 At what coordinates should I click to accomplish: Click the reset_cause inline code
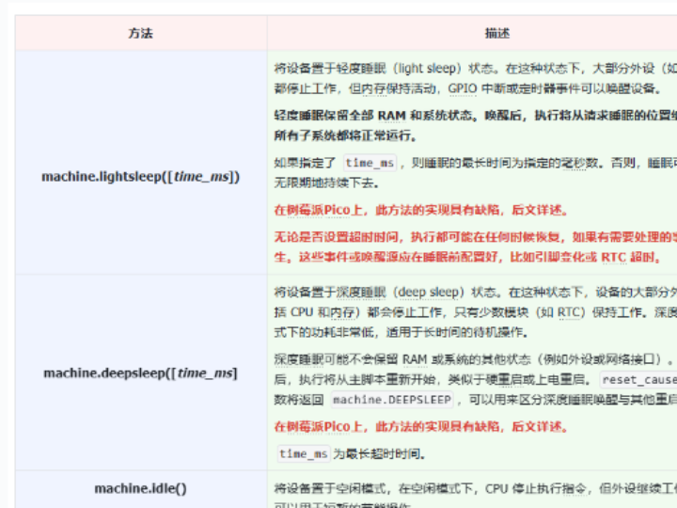[x=639, y=380]
